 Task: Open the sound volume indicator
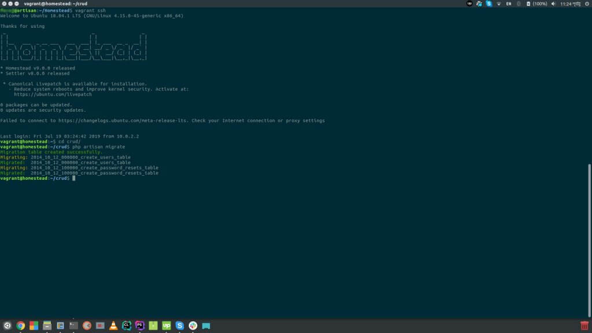click(x=553, y=4)
